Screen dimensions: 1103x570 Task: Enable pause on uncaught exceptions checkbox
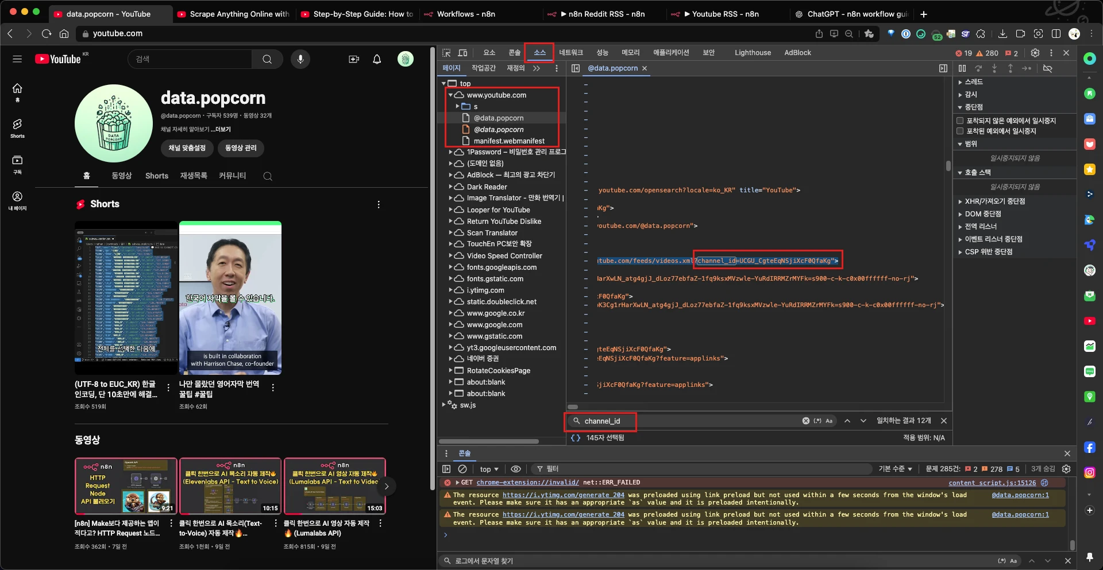[960, 121]
